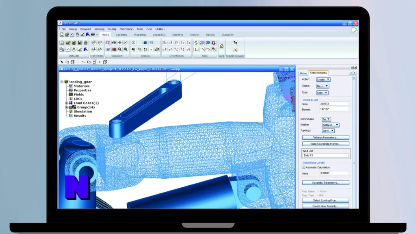Select the curve pick icon in selection toolbar

83,62
